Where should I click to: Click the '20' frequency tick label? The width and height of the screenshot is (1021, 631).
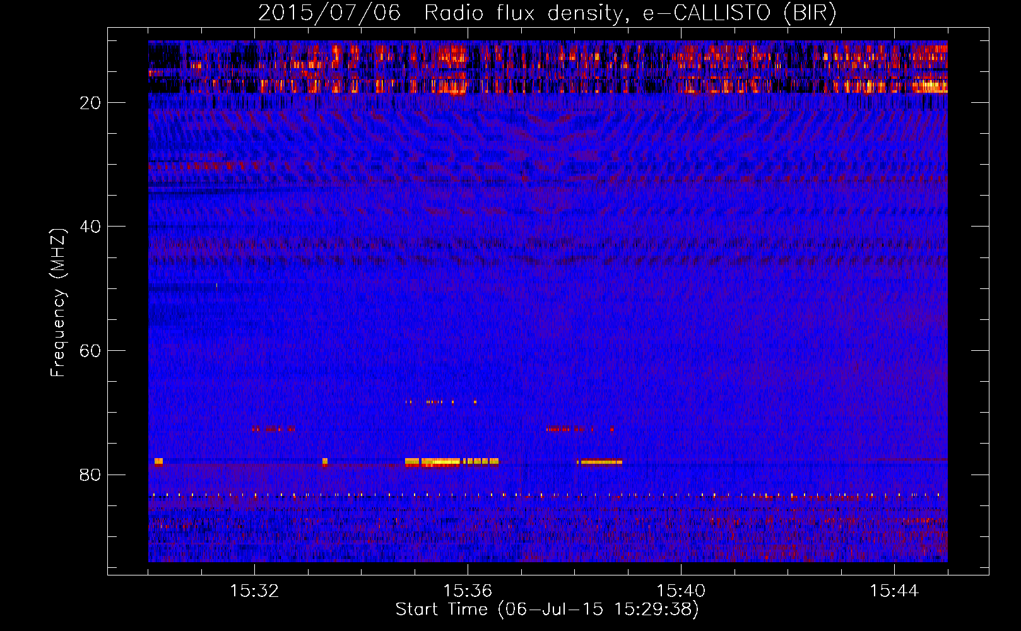91,103
